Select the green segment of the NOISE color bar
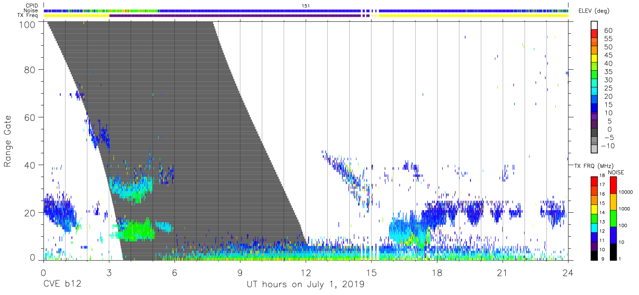639x295 pixels. [613, 218]
